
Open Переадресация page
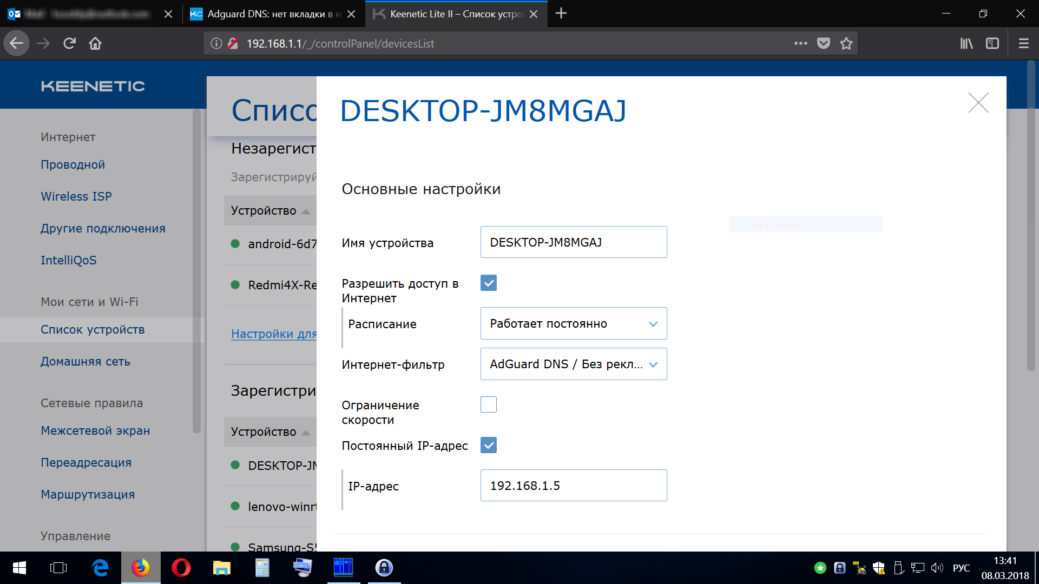(86, 462)
